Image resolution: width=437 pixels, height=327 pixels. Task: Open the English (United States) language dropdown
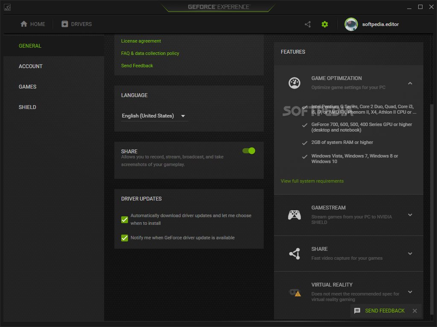154,116
